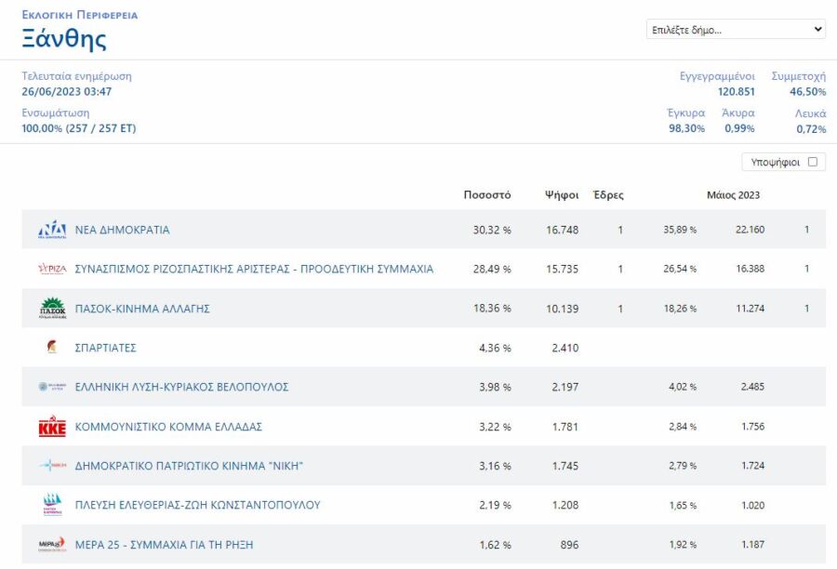This screenshot has width=837, height=569.
Task: Click the Πλεύση Ελευθερίας sailboat logo
Action: point(52,505)
